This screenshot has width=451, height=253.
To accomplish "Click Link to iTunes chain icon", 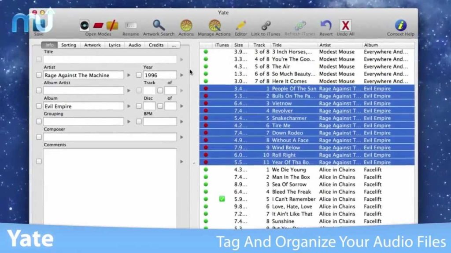I will pos(266,25).
